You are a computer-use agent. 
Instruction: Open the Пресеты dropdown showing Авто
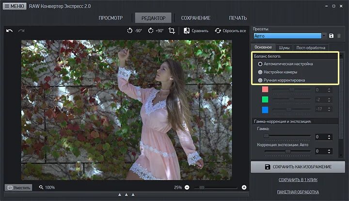(x=289, y=36)
